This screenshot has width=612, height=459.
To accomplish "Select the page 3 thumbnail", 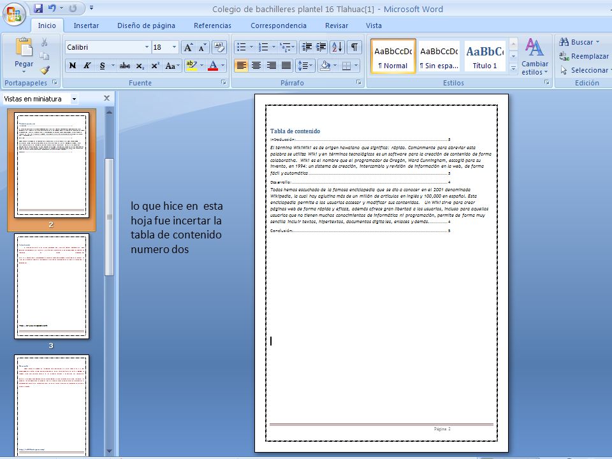I will (x=52, y=286).
